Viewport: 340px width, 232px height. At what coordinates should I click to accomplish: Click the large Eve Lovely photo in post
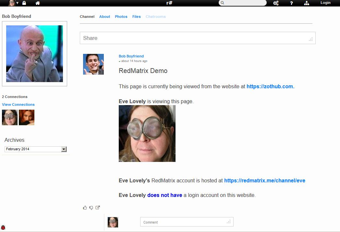tap(147, 134)
